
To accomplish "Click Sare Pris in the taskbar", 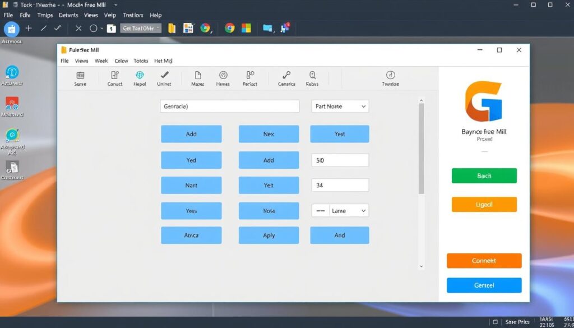I will [517, 322].
